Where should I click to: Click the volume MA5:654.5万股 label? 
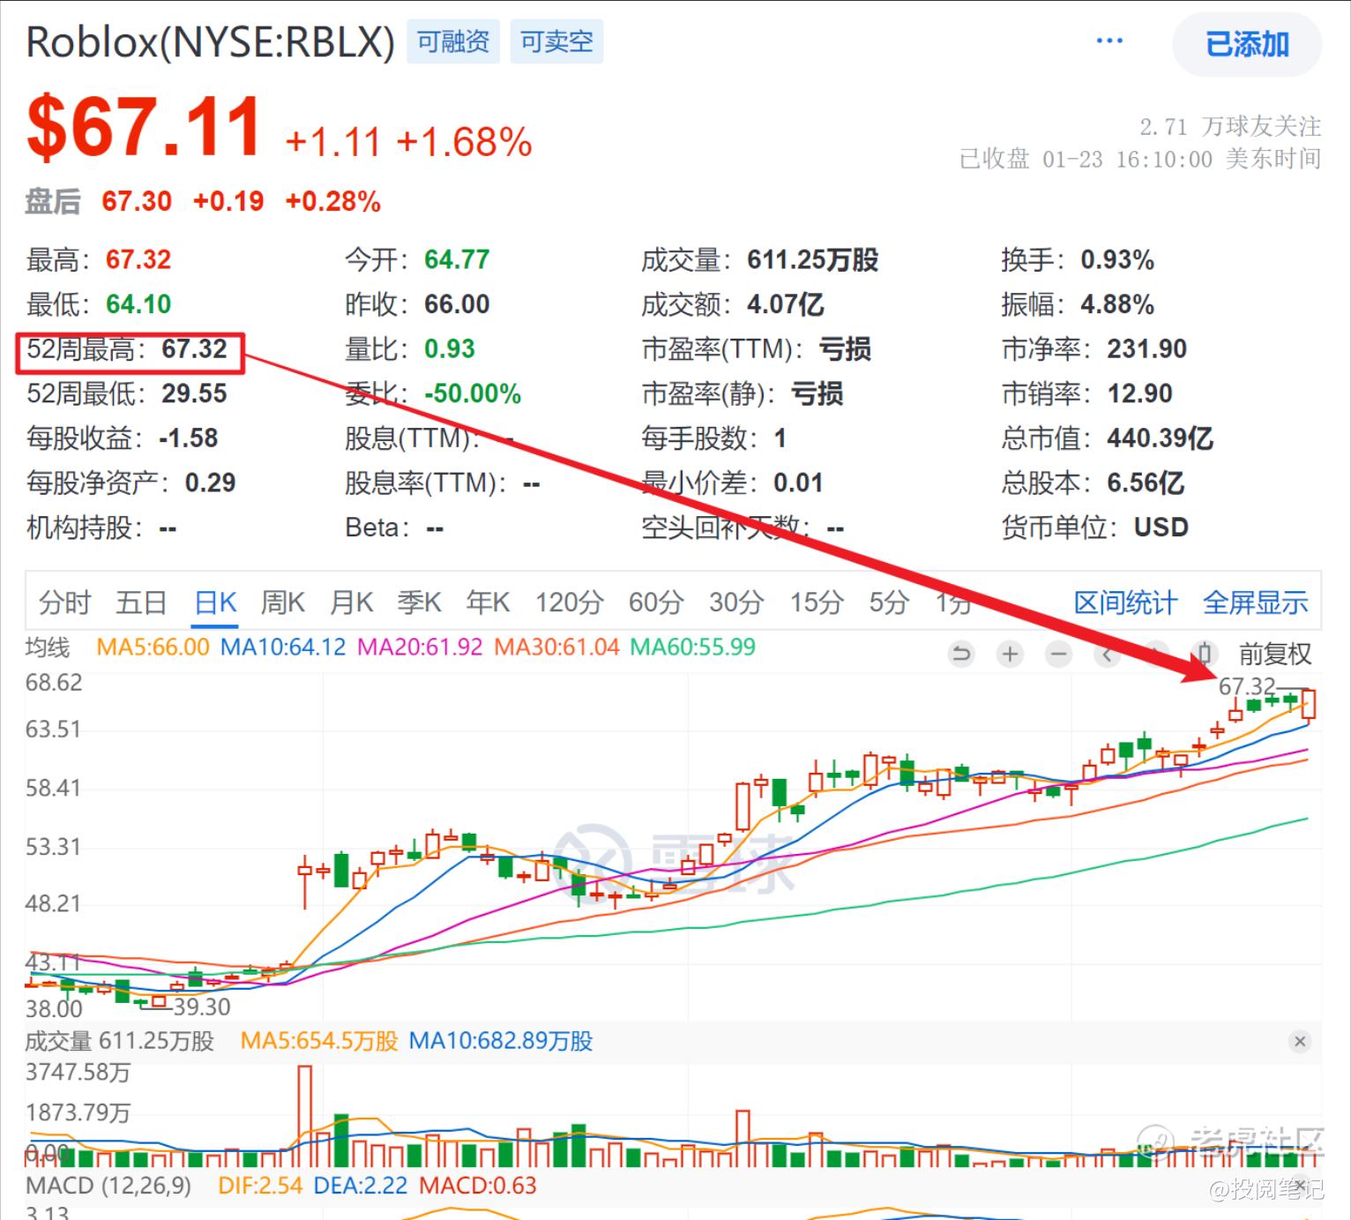[x=319, y=1042]
